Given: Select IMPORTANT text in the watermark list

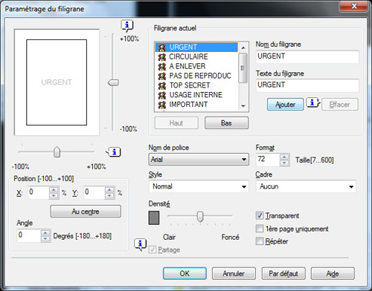Looking at the screenshot, I should click(188, 105).
